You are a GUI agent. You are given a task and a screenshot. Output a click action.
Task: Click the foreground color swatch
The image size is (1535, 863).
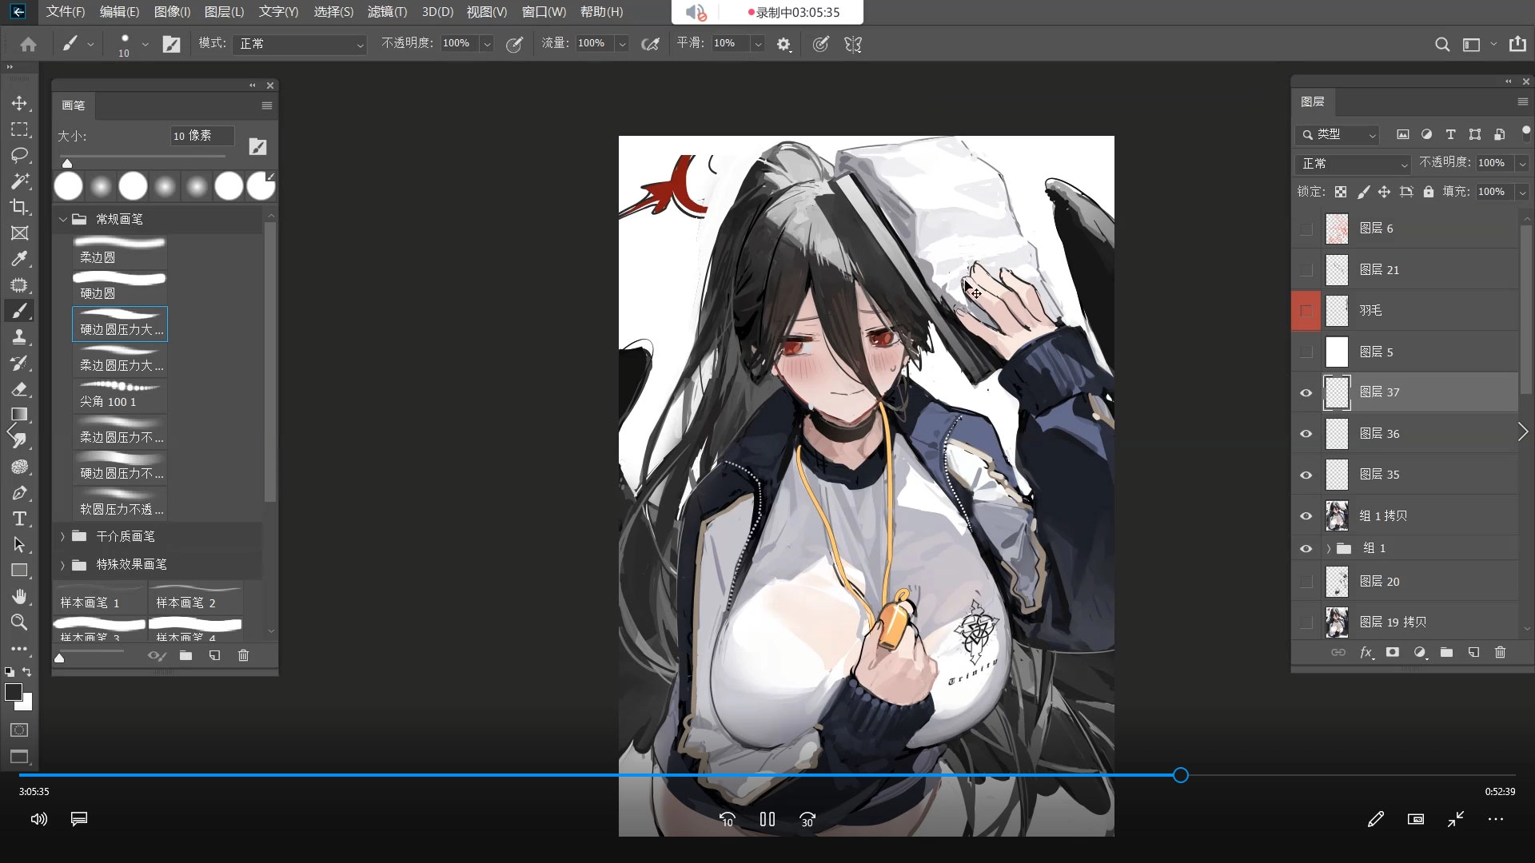(13, 693)
